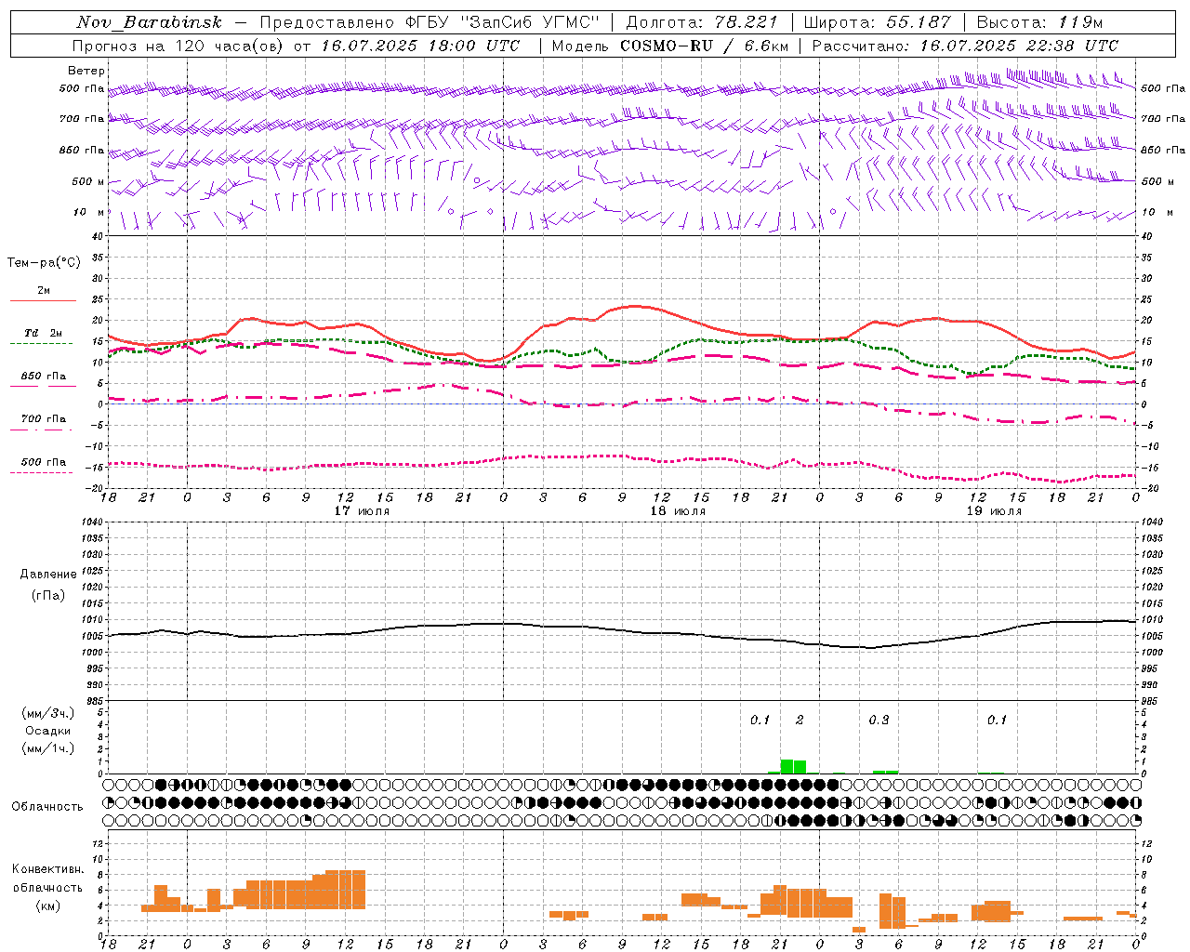Click the 2м temperature legend entry
Screen dimensions: 1190x952
click(44, 290)
